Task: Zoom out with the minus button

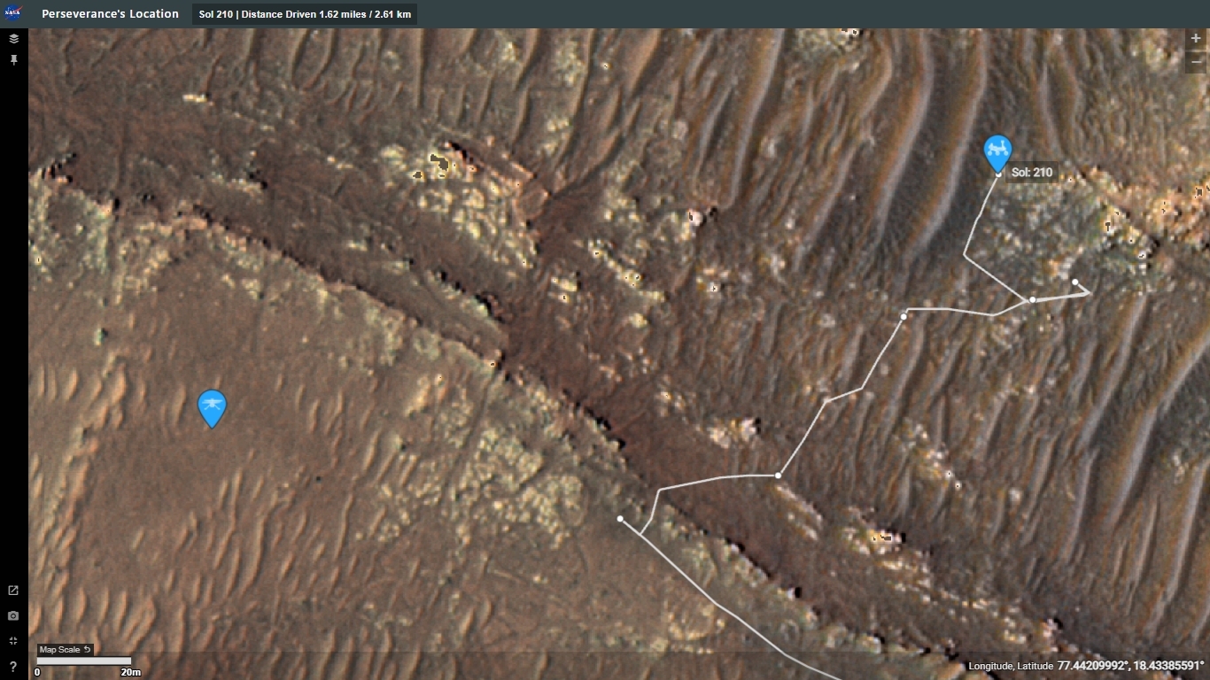Action: click(x=1196, y=60)
